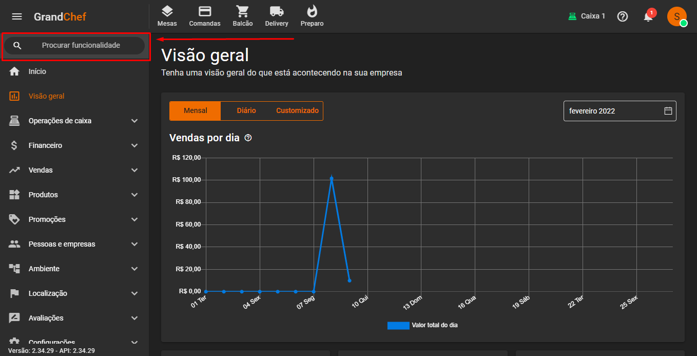Viewport: 697px width, 356px height.
Task: Click the notifications bell icon
Action: (648, 16)
